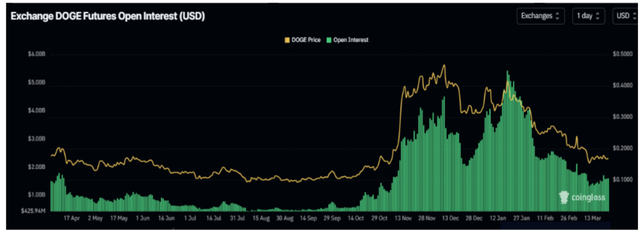641x233 pixels.
Task: Click the coinglass watermark text
Action: (588, 198)
